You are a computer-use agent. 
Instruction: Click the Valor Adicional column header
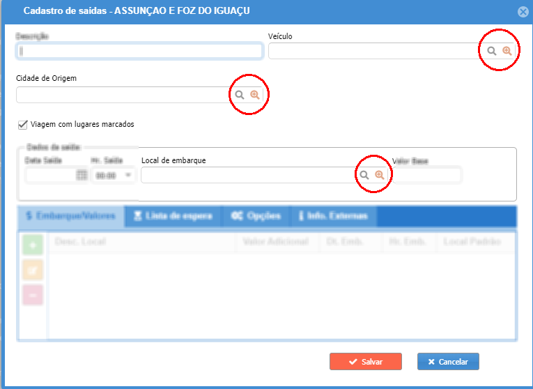(276, 242)
